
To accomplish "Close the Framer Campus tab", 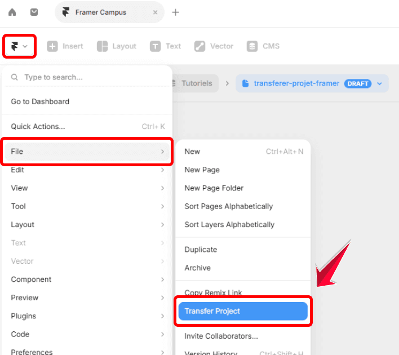I will tap(155, 12).
